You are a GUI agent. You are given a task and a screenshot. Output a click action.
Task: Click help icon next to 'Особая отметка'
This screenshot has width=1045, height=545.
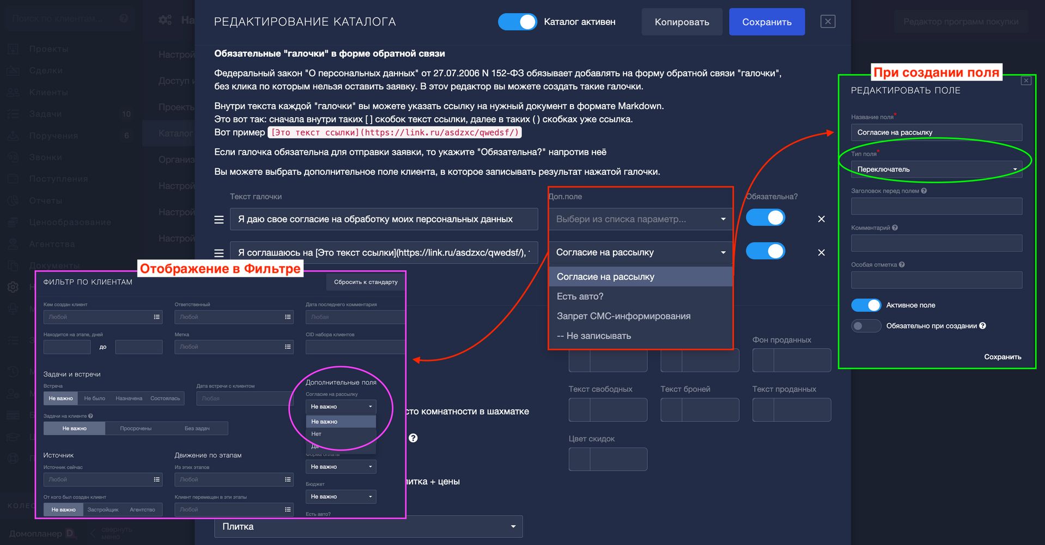click(902, 265)
